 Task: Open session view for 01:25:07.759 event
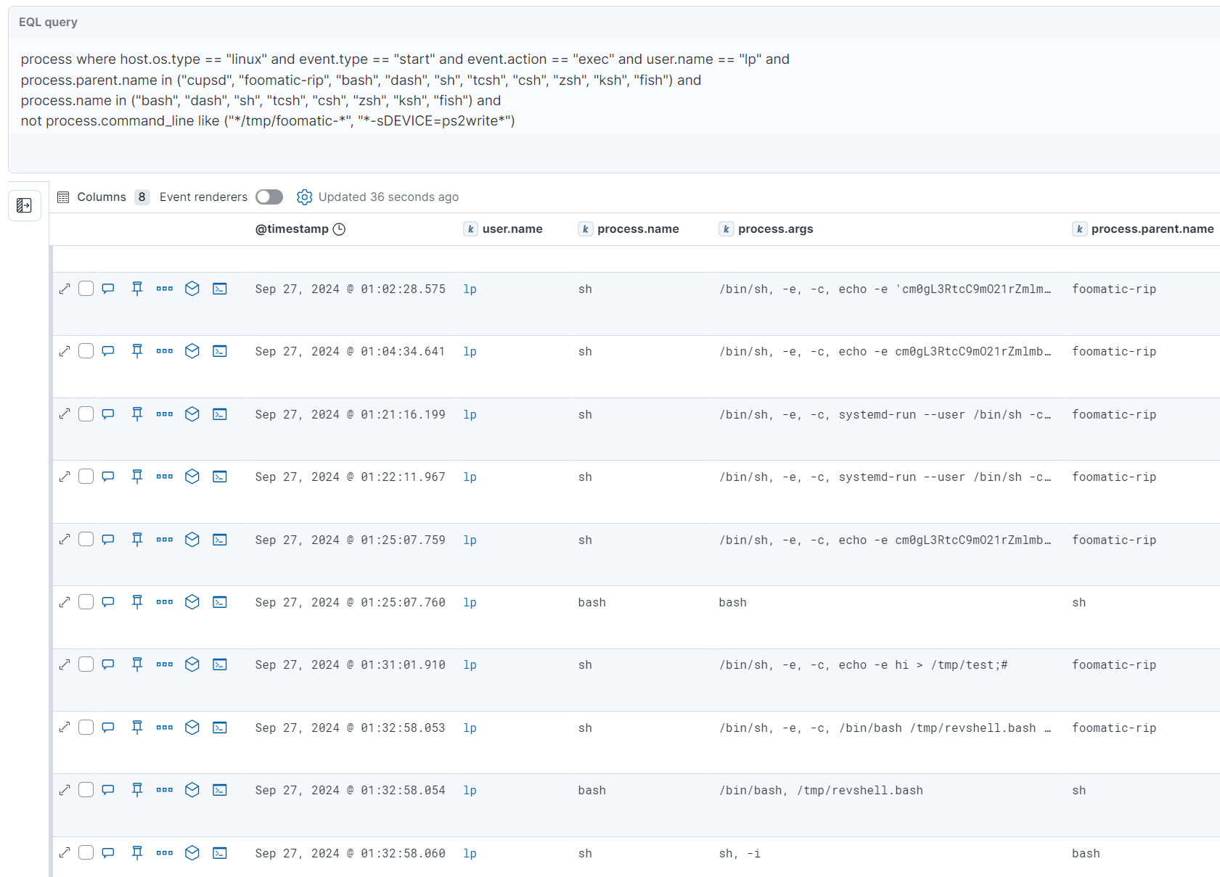click(220, 540)
